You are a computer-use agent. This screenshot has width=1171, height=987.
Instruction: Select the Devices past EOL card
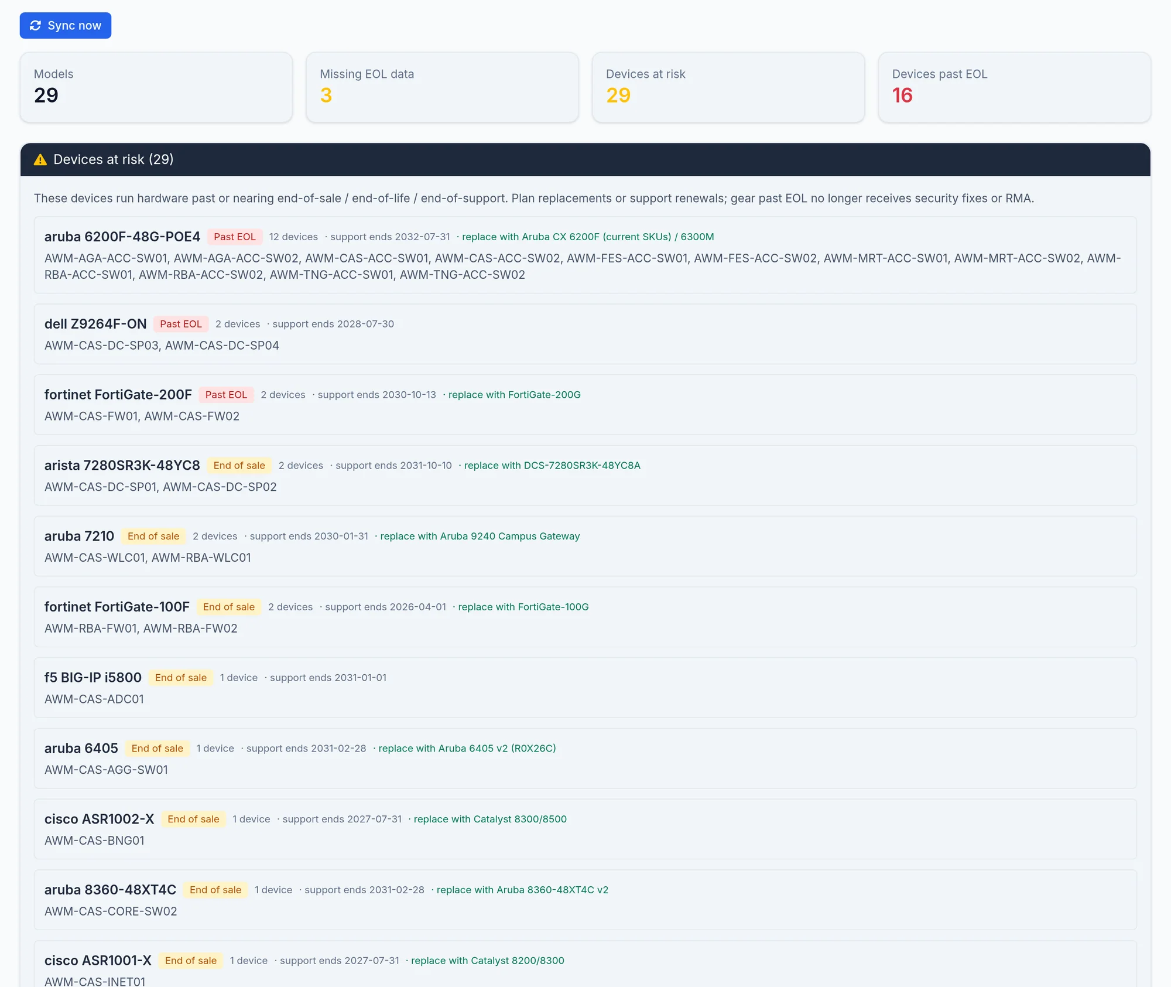click(x=1015, y=87)
